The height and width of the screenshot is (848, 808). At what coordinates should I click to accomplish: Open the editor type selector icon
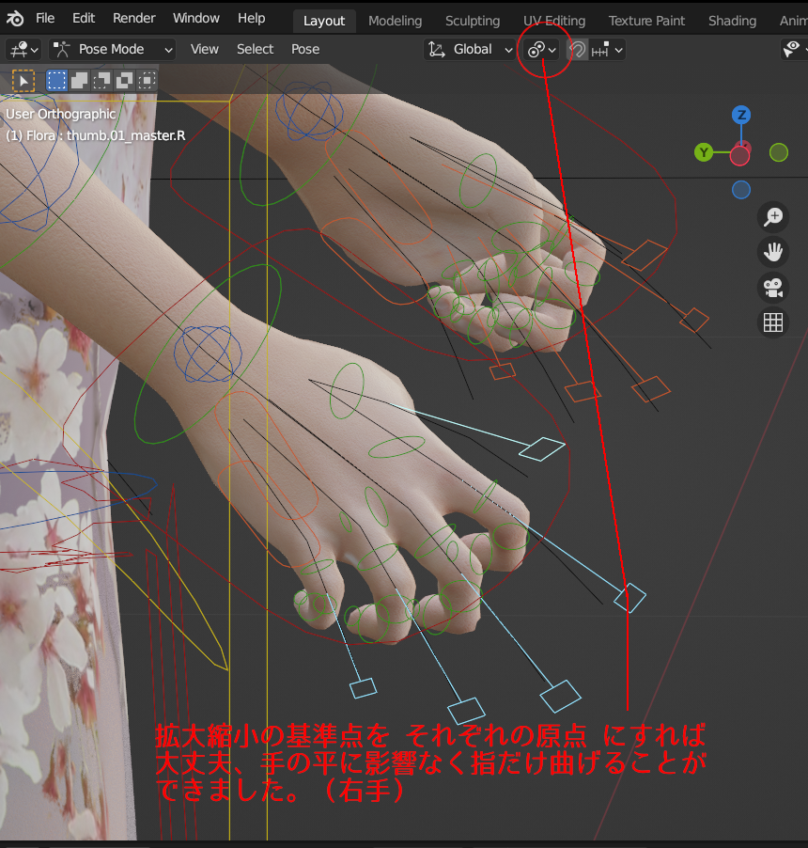(21, 49)
